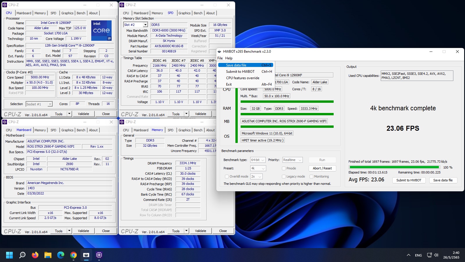Open Windows Start menu
The width and height of the screenshot is (465, 262).
tap(9, 255)
